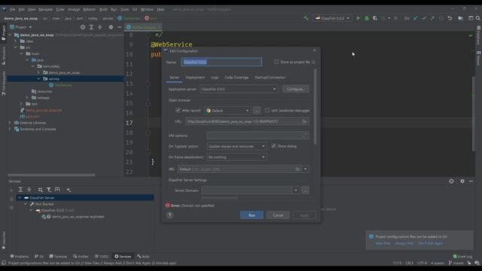Click Collapse All in Project panel

[x=100, y=27]
